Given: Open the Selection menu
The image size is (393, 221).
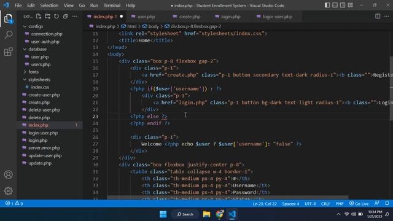Looking at the screenshot, I should click(x=49, y=6).
